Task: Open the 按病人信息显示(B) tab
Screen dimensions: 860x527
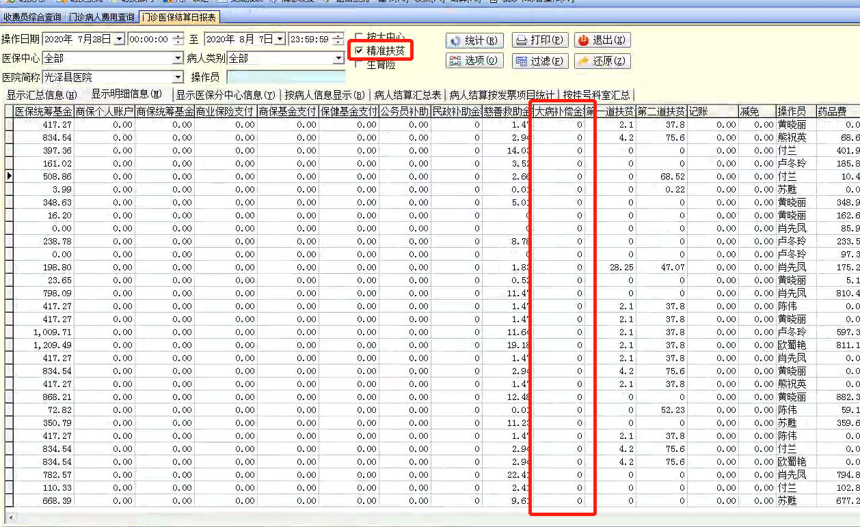Action: tap(325, 95)
